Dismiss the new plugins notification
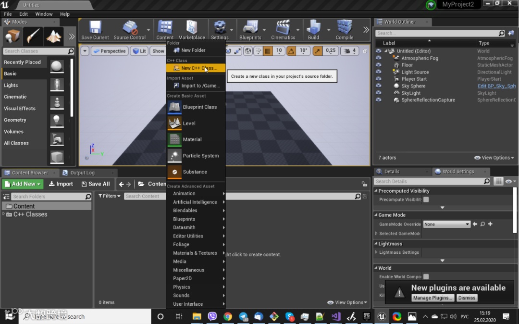 (x=467, y=298)
